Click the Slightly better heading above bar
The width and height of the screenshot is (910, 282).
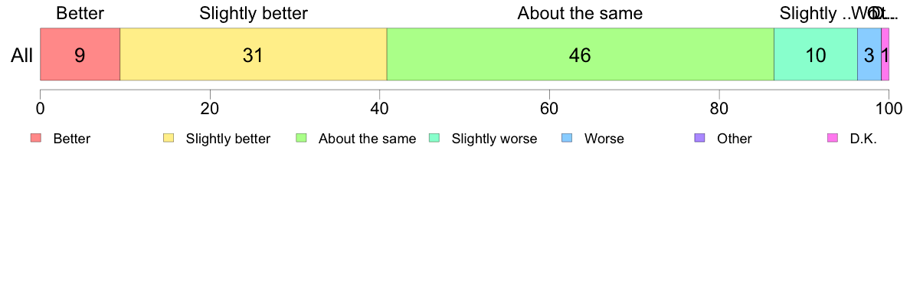(x=254, y=13)
